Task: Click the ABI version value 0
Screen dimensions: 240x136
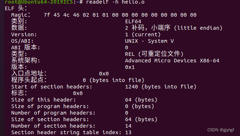Action: pos(127,48)
